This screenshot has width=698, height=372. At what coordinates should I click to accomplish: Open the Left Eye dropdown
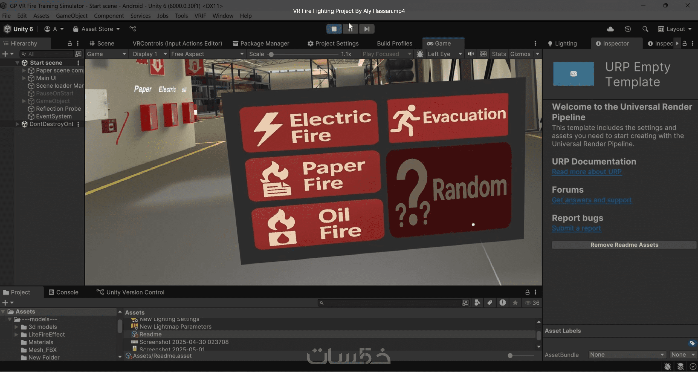[x=444, y=54]
